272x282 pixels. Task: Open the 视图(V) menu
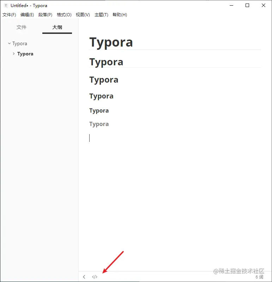83,15
